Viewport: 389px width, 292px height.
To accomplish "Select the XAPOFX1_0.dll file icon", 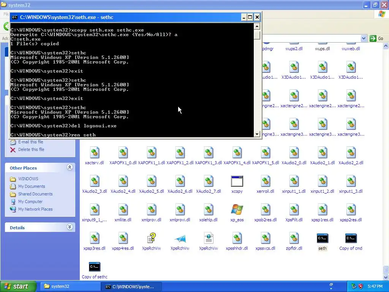I will point(123,153).
